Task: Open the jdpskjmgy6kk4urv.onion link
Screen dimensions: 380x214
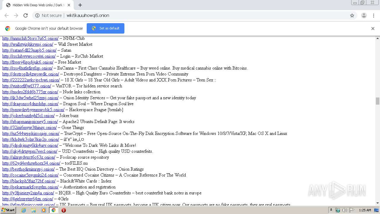Action: tap(30, 145)
